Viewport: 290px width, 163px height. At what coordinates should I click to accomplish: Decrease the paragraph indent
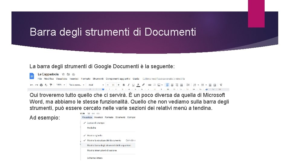click(x=210, y=85)
